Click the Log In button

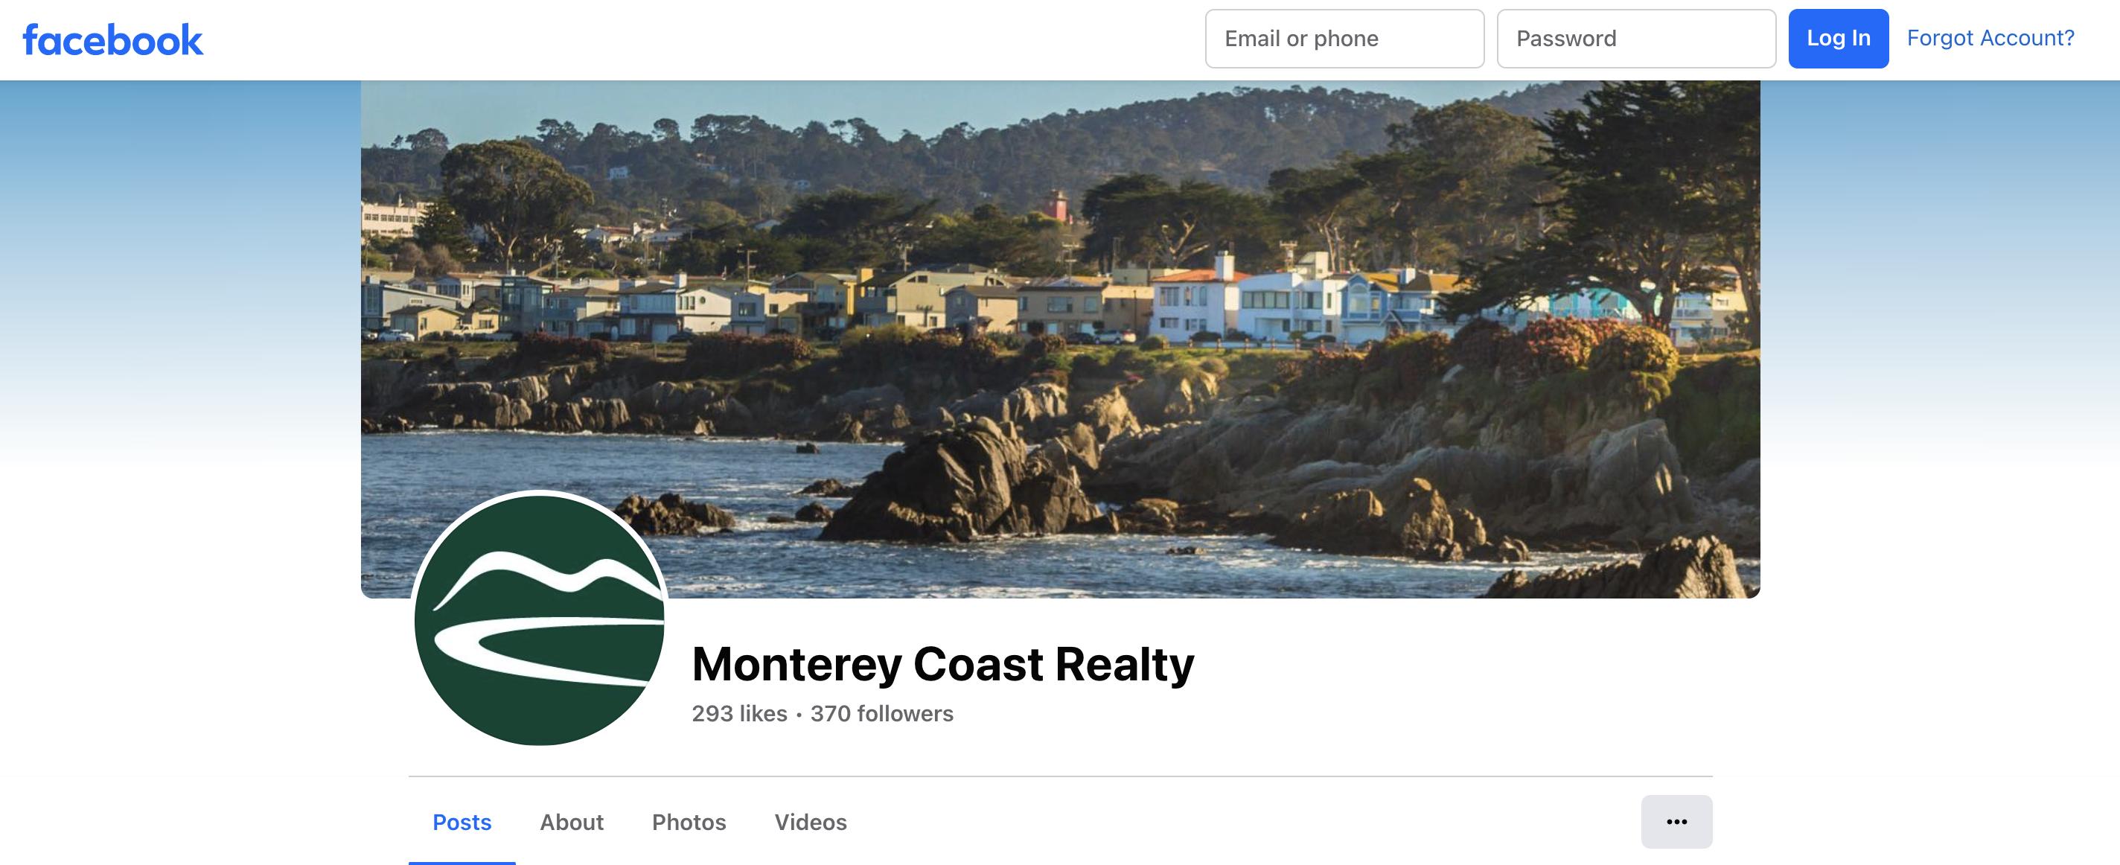click(1839, 39)
